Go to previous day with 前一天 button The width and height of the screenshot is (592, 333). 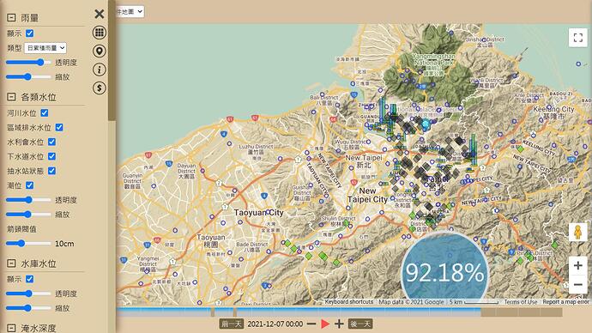[232, 324]
